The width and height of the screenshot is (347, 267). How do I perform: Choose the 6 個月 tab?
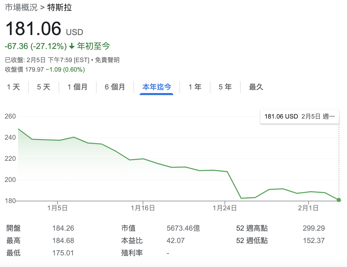click(x=115, y=87)
